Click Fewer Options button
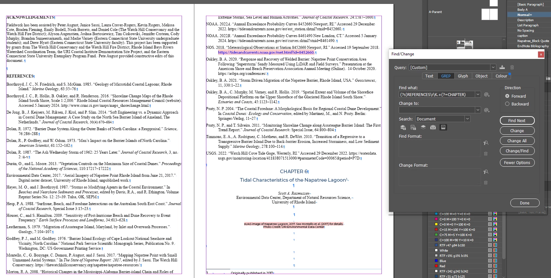The image size is (551, 278). pyautogui.click(x=517, y=162)
